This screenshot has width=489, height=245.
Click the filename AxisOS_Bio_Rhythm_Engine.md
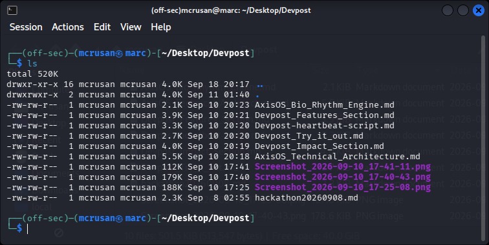(324, 105)
